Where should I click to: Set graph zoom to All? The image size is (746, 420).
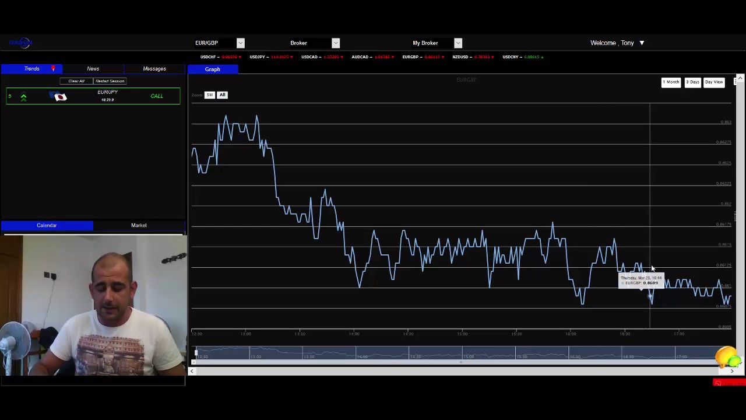[222, 94]
